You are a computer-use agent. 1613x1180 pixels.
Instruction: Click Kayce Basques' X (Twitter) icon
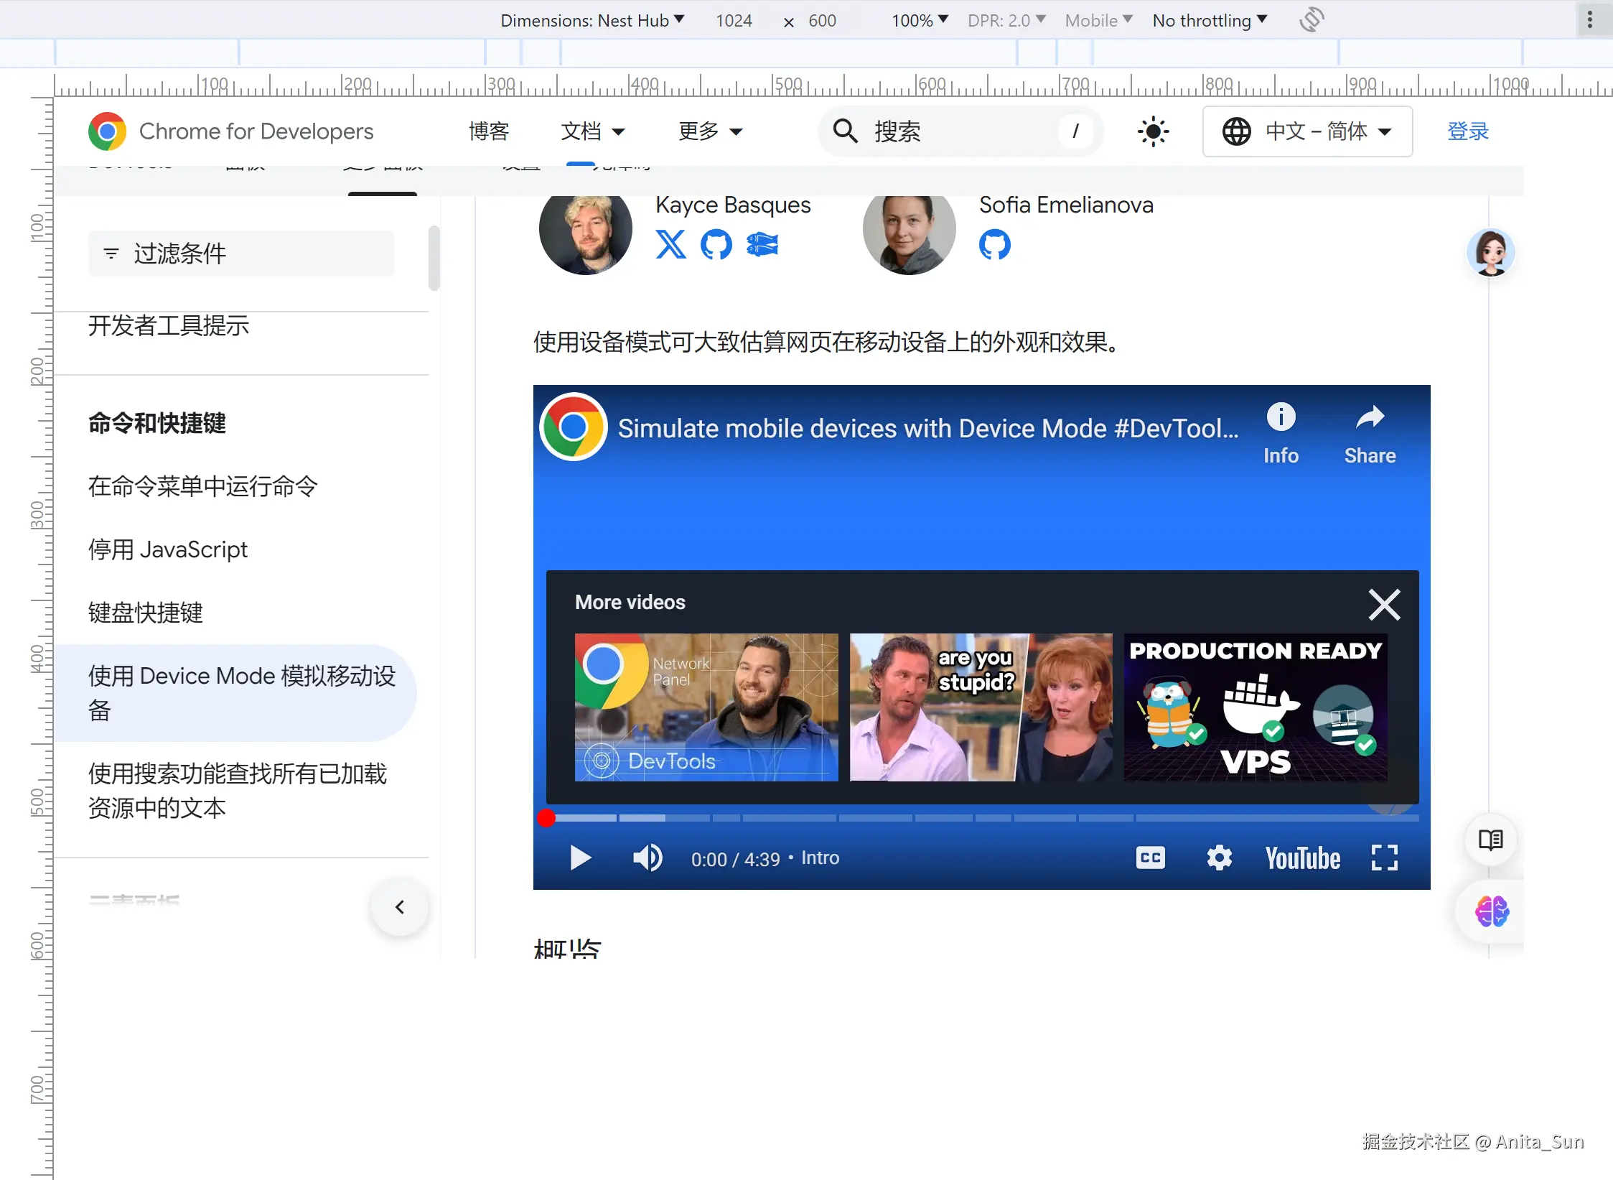click(x=670, y=244)
